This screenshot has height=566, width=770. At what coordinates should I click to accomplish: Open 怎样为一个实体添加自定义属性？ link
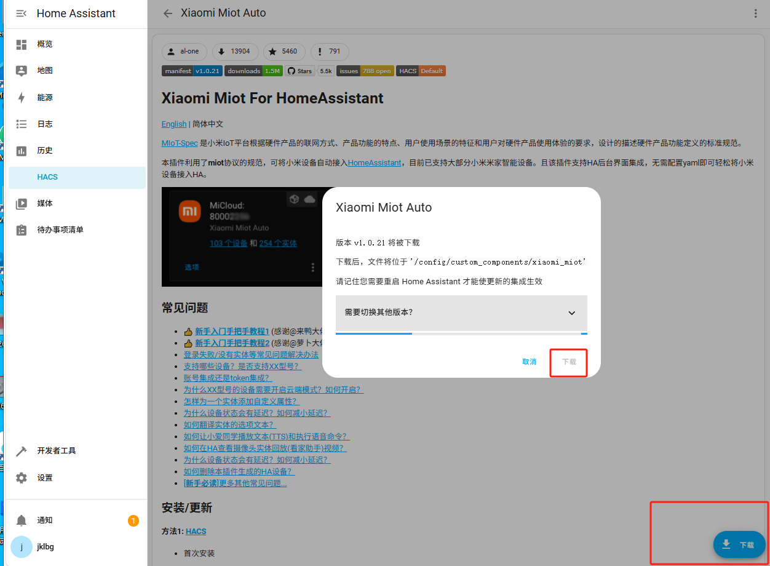pos(242,402)
